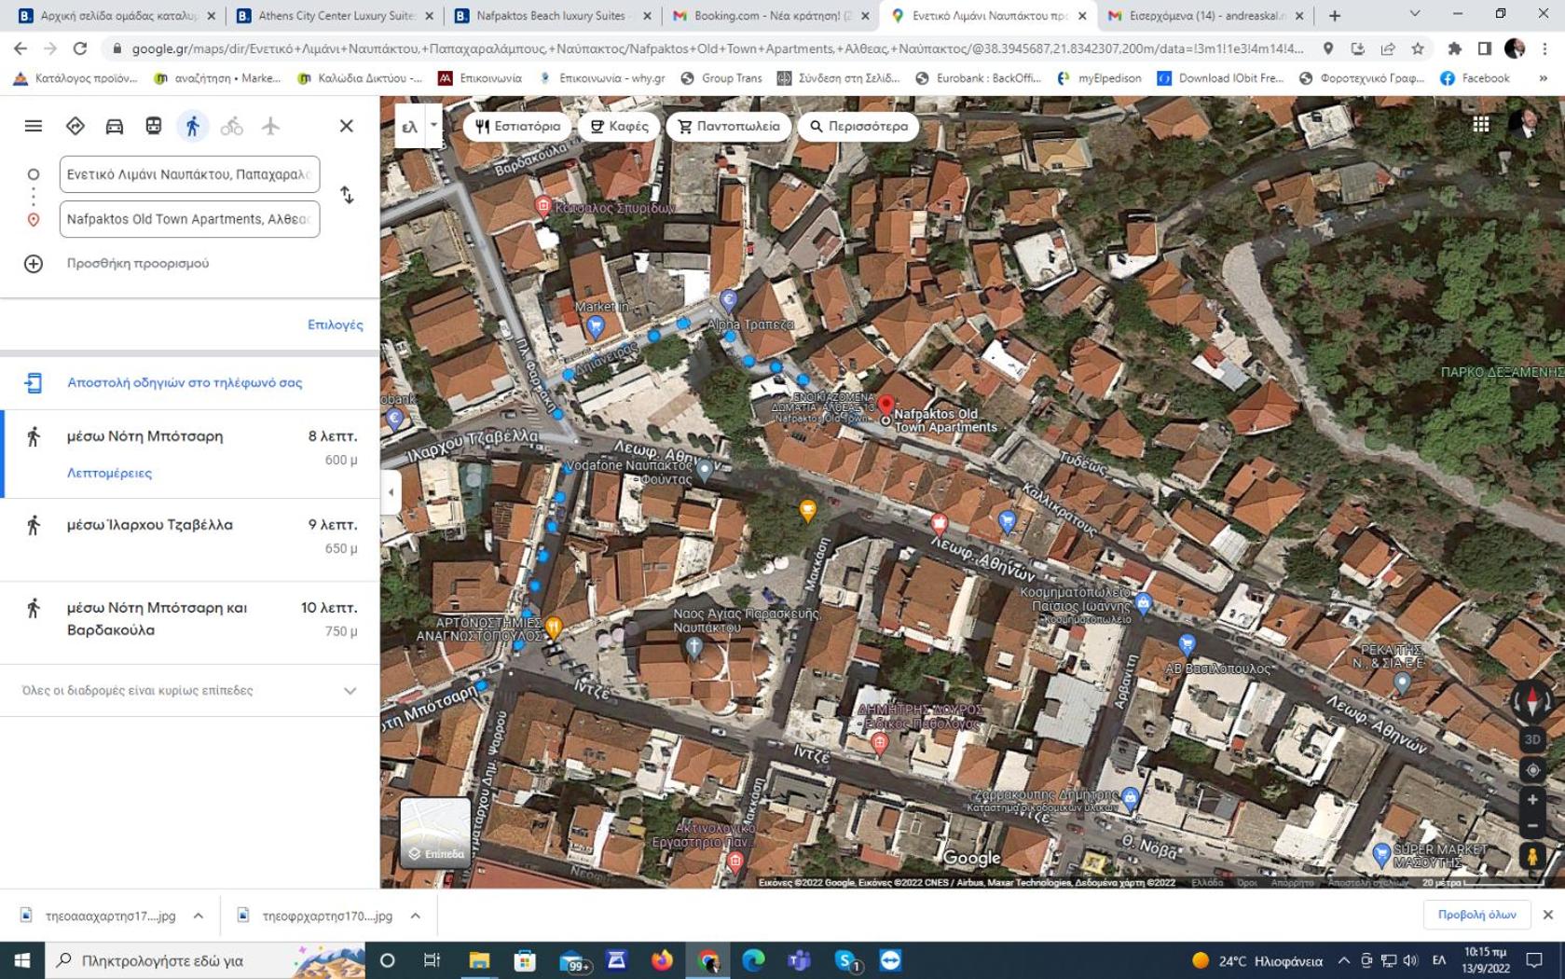The image size is (1565, 979).
Task: Choose the route via Ίλαρχου Τζαβέλλα
Action: coord(189,537)
